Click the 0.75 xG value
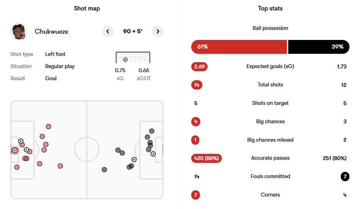The image size is (355, 209). click(120, 70)
